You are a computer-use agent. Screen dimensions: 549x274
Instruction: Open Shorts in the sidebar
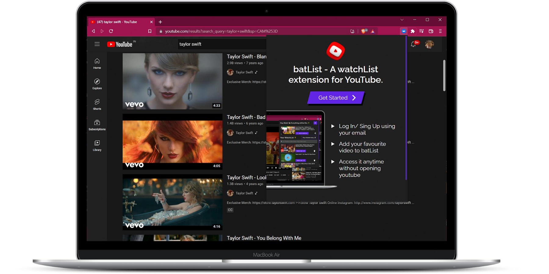(97, 104)
